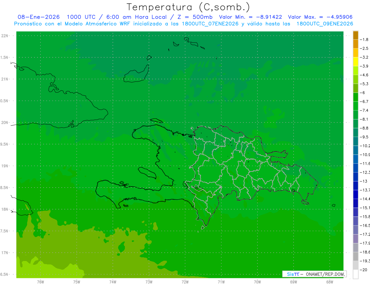Click the '-7.4' colorbar value

point(364,110)
